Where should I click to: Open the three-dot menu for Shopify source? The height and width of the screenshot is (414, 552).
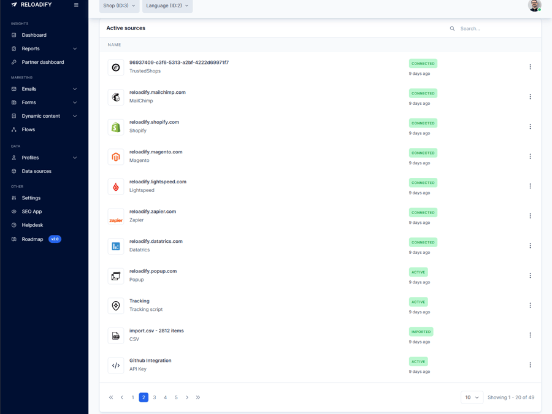coord(530,126)
